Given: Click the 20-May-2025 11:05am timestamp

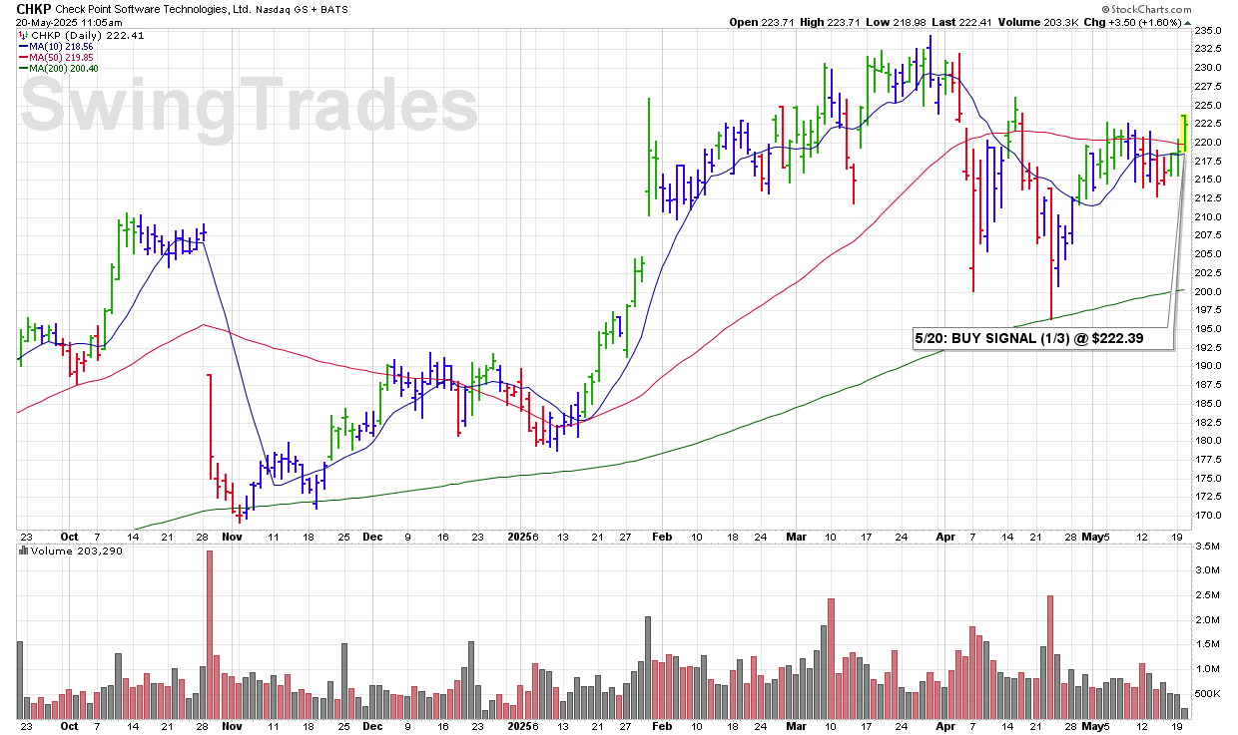Looking at the screenshot, I should pos(67,22).
